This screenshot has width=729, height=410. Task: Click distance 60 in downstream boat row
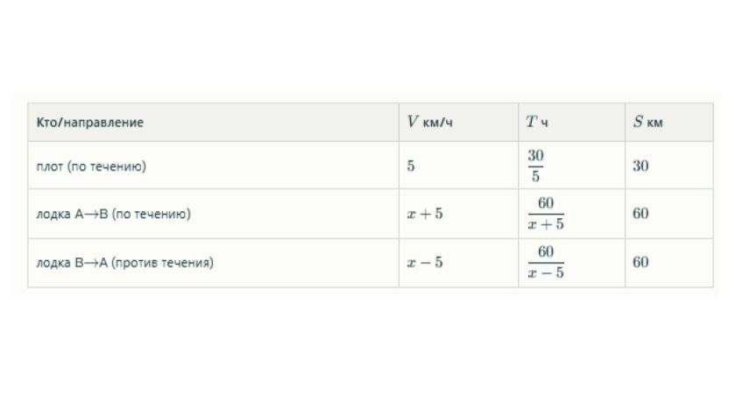pyautogui.click(x=641, y=214)
